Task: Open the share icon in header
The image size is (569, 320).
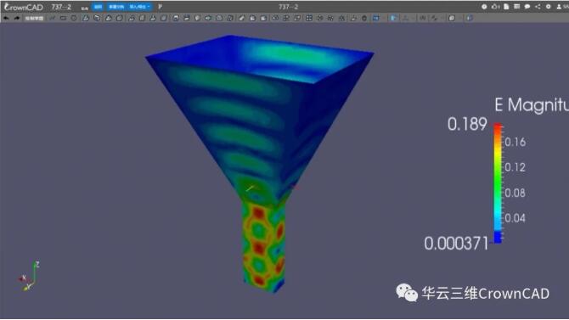Action: (x=538, y=7)
